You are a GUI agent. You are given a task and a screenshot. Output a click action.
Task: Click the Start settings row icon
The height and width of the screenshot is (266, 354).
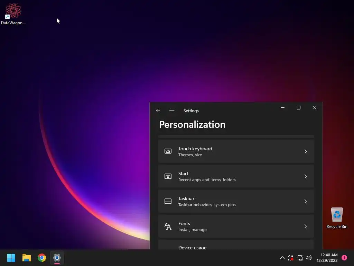168,176
